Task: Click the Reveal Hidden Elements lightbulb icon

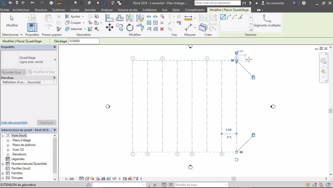Action: [119, 179]
